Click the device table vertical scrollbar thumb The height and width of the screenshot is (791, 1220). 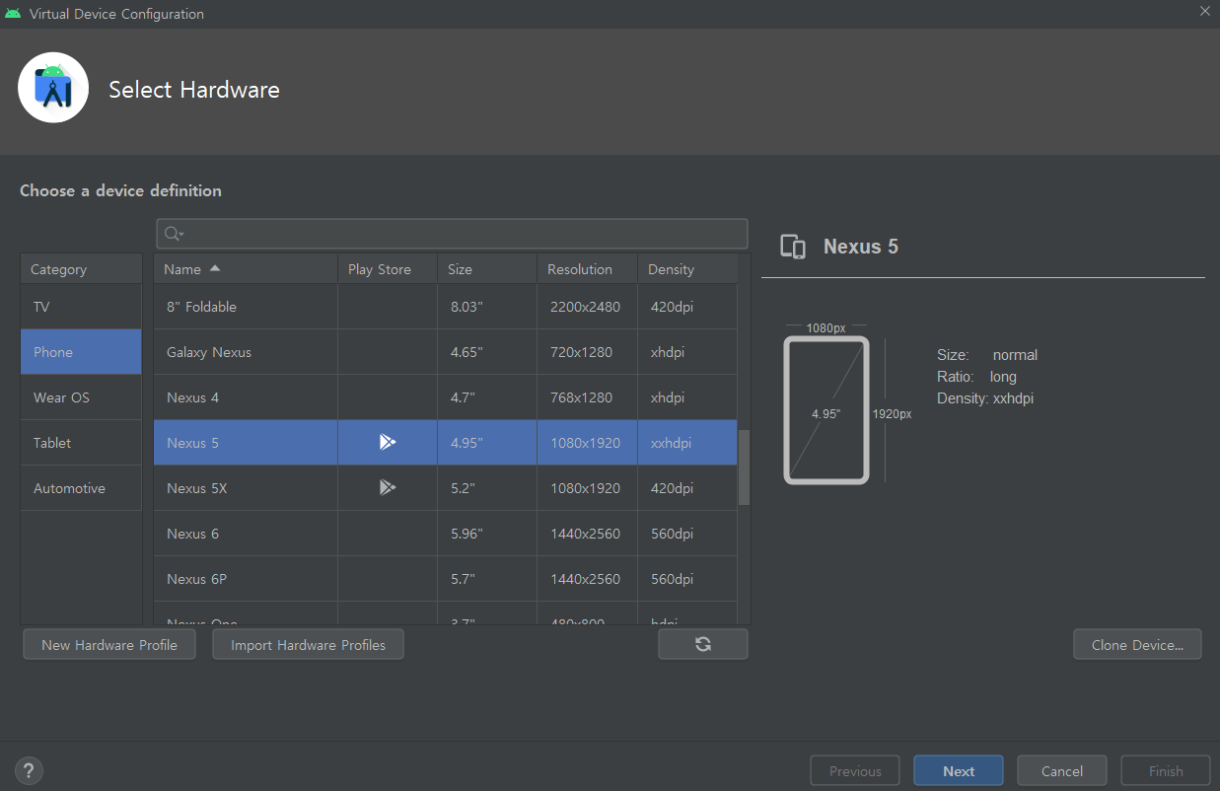click(745, 467)
